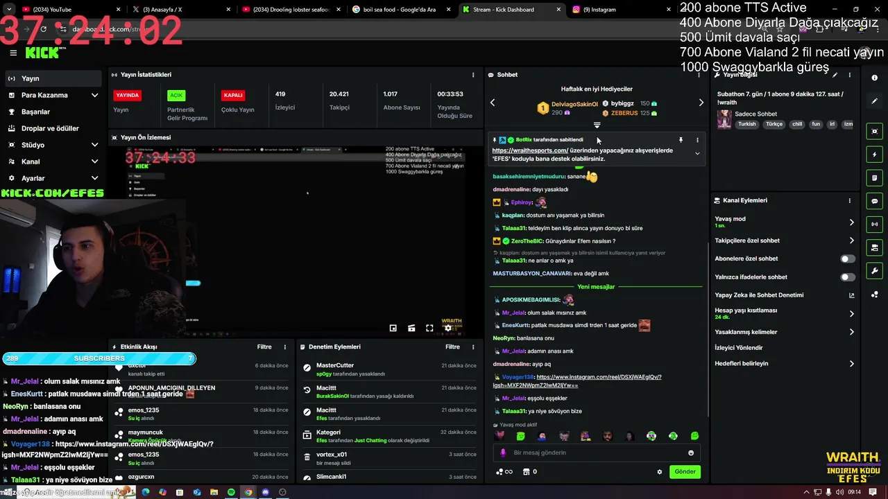Select Droplar ve ödüller in sidebar
The image size is (888, 499).
pos(52,128)
